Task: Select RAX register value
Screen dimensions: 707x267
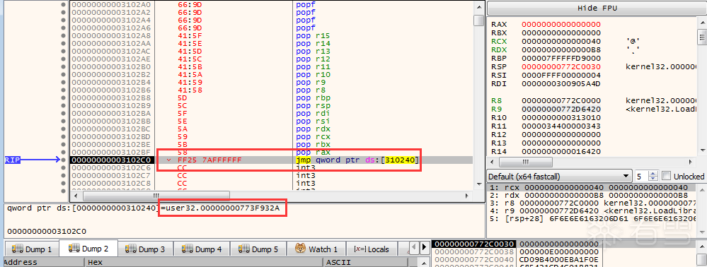Action: pos(561,24)
